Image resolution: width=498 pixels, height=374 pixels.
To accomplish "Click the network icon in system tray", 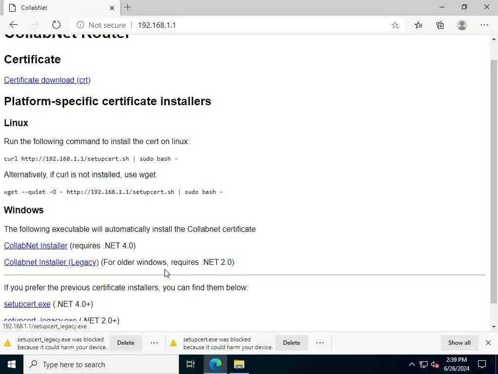I will 424,364.
